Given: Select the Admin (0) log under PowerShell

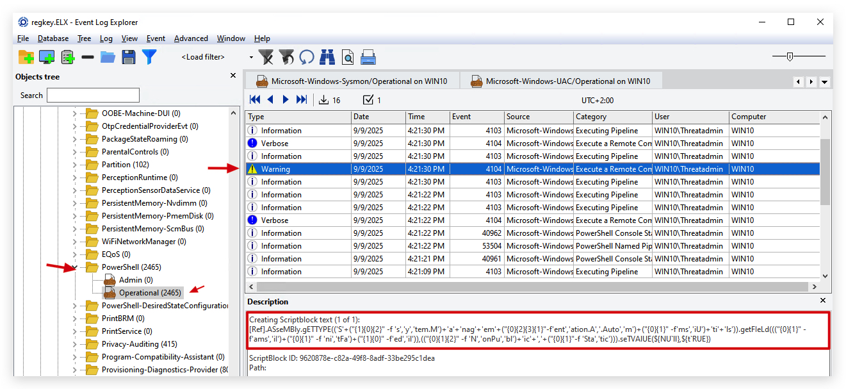Looking at the screenshot, I should pyautogui.click(x=136, y=280).
